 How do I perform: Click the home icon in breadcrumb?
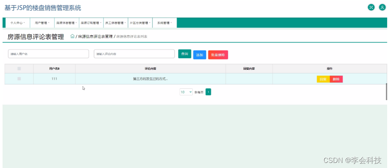coord(72,36)
